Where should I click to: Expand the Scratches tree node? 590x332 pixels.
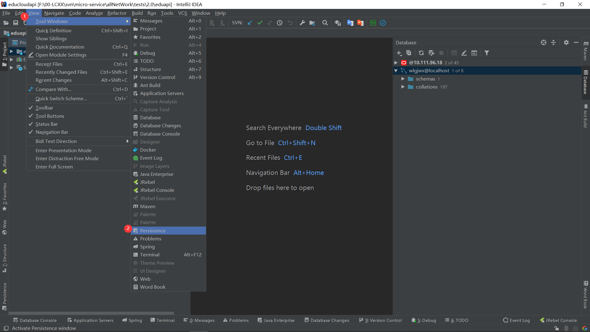(11, 67)
